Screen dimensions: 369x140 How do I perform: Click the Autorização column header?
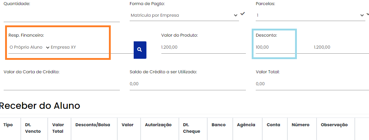coord(158,125)
